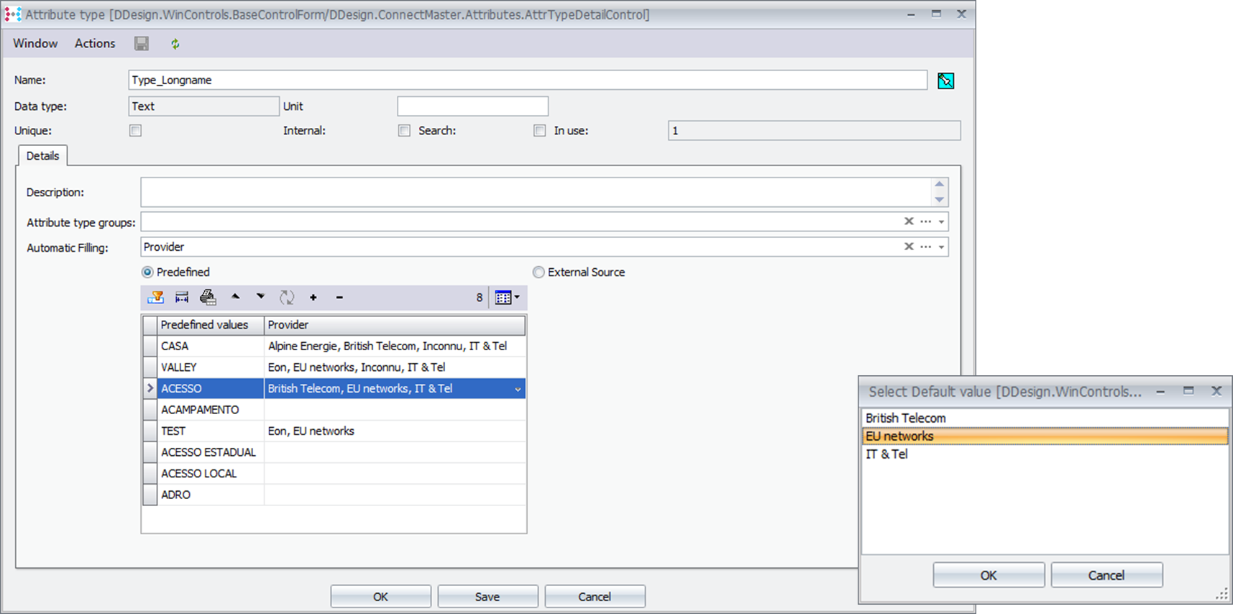Click Cancel in Select Default value dialog
The image size is (1233, 614).
[1106, 575]
